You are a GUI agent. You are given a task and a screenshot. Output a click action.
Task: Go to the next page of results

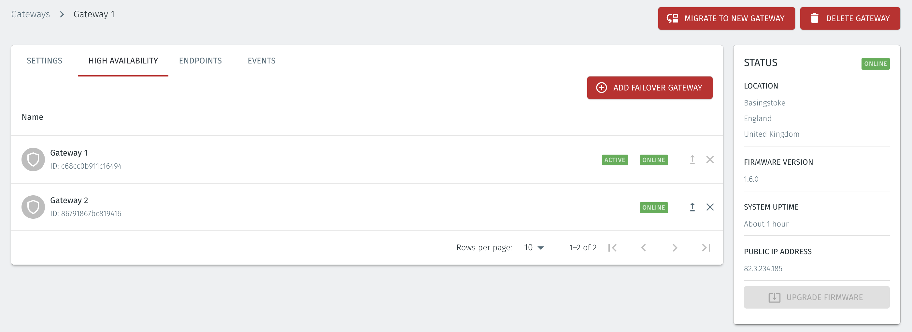coord(675,247)
